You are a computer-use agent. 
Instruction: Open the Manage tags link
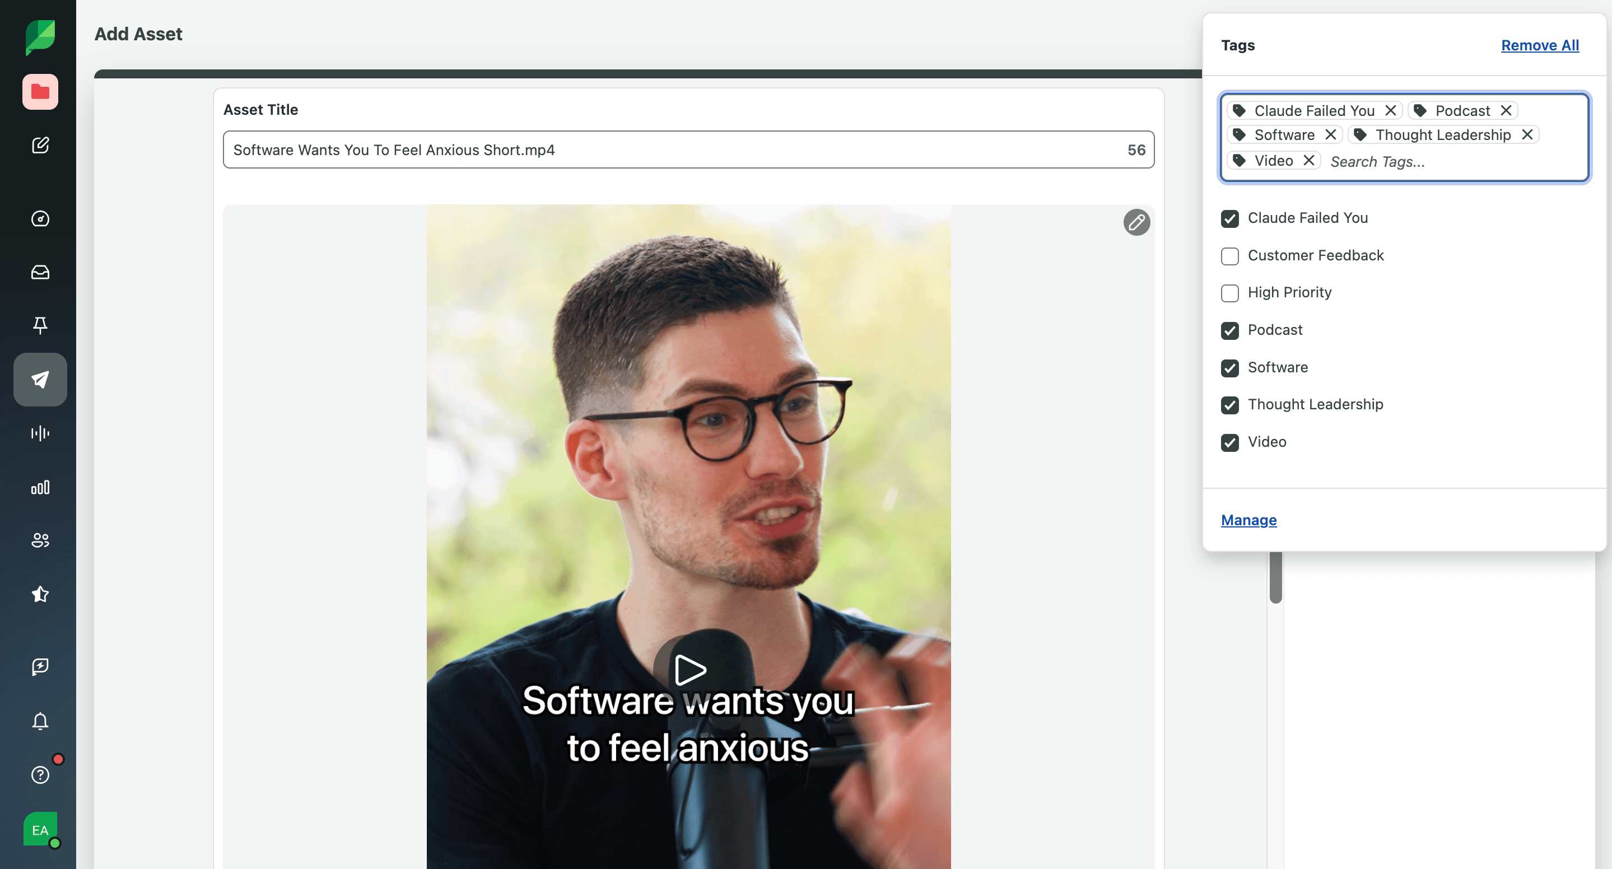[1248, 520]
